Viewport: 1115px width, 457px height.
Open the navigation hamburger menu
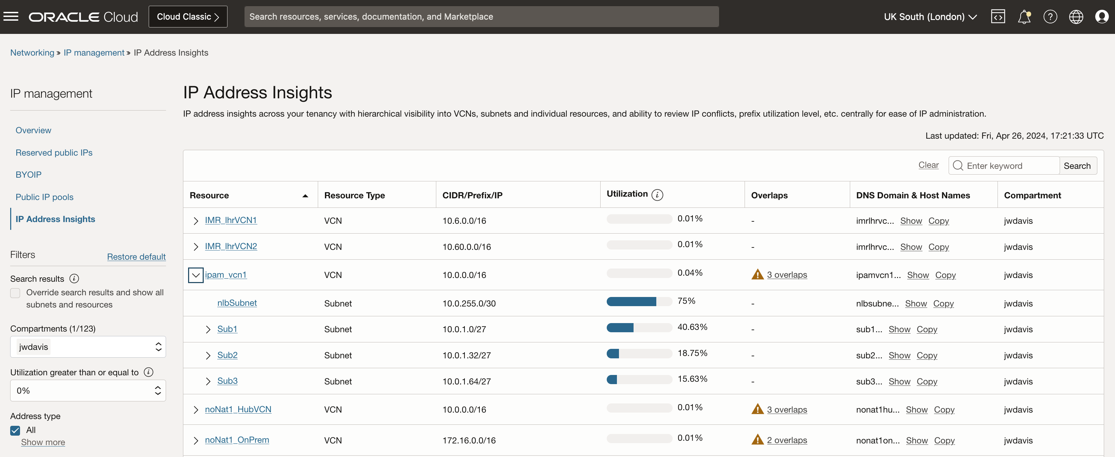11,16
